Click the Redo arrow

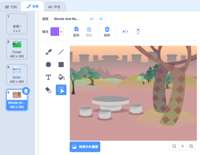point(100,19)
